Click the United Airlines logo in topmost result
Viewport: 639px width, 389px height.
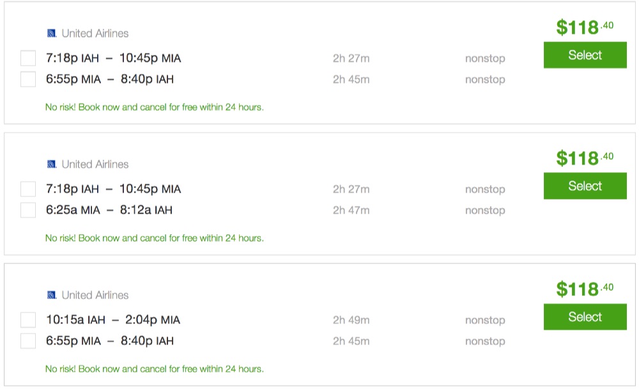coord(52,33)
